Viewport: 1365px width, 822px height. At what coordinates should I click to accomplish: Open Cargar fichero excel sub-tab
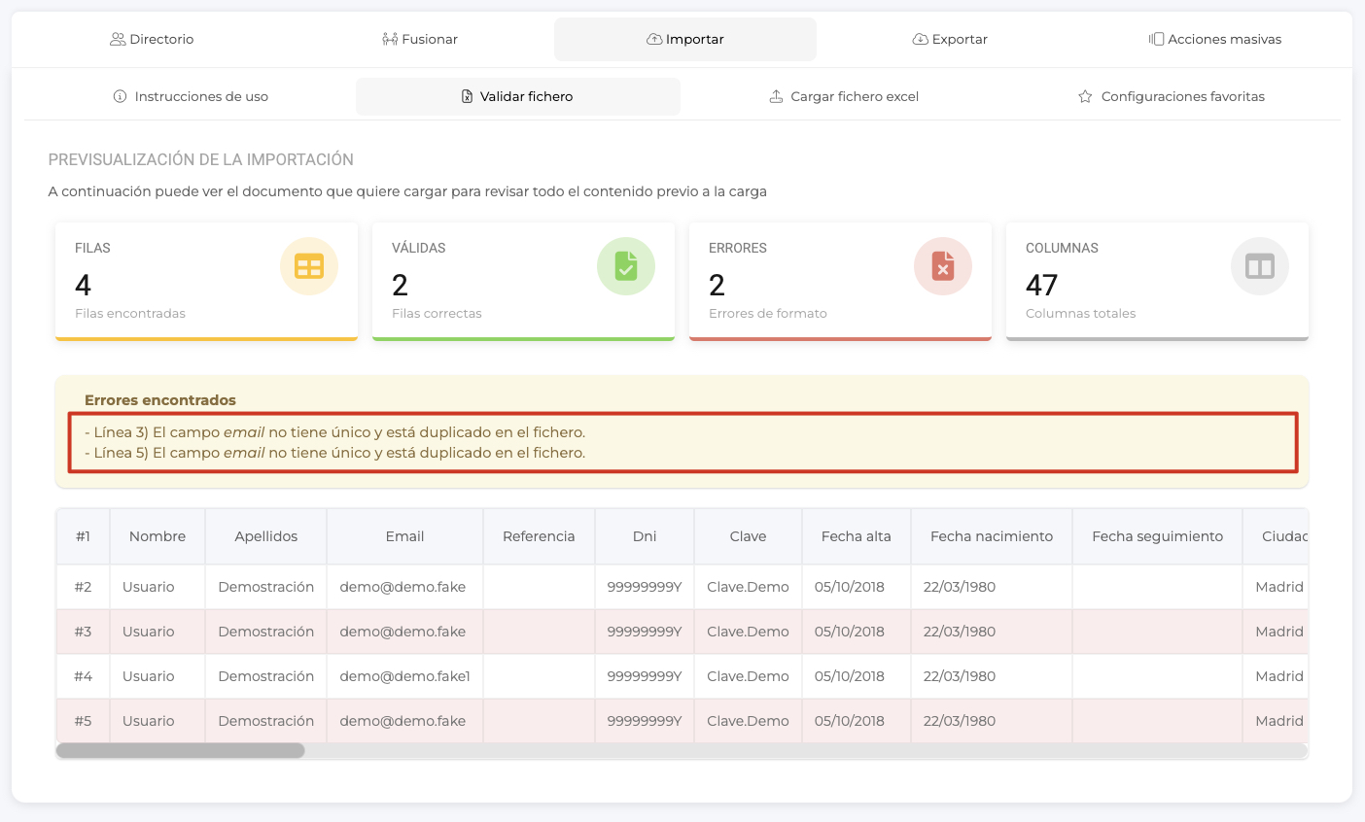point(844,96)
